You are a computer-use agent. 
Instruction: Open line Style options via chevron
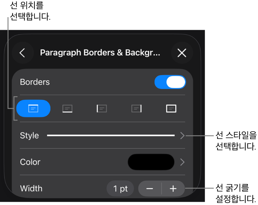click(x=182, y=136)
